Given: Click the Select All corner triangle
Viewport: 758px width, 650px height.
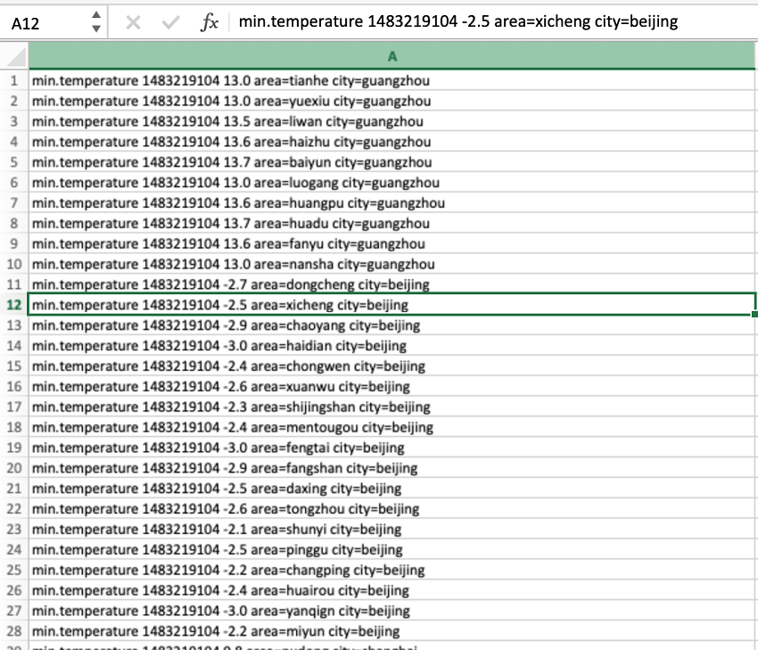Looking at the screenshot, I should point(16,57).
